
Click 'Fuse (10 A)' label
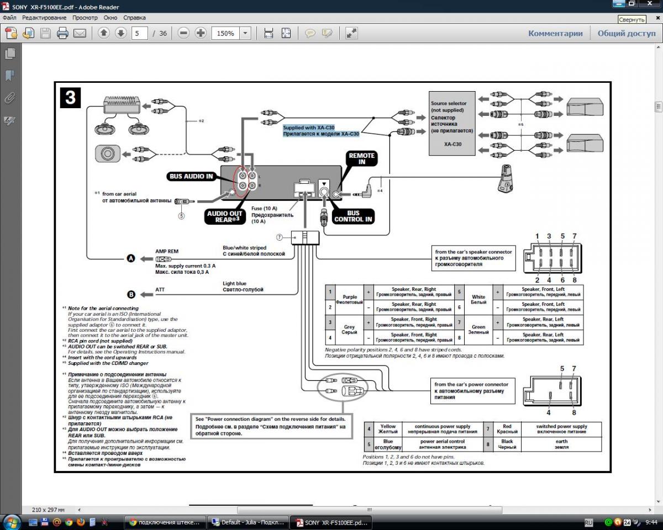[266, 209]
